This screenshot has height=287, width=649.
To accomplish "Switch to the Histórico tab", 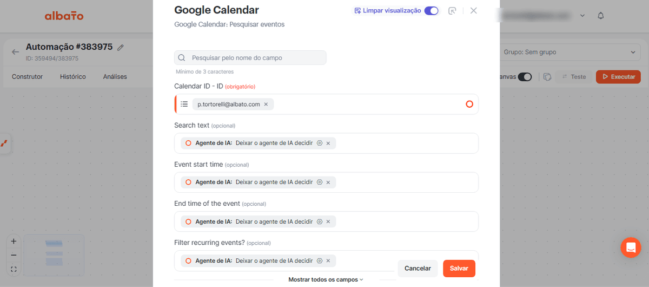I will (x=73, y=77).
